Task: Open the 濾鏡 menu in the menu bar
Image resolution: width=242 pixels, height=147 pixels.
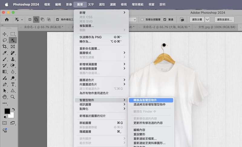Action: [x=113, y=5]
